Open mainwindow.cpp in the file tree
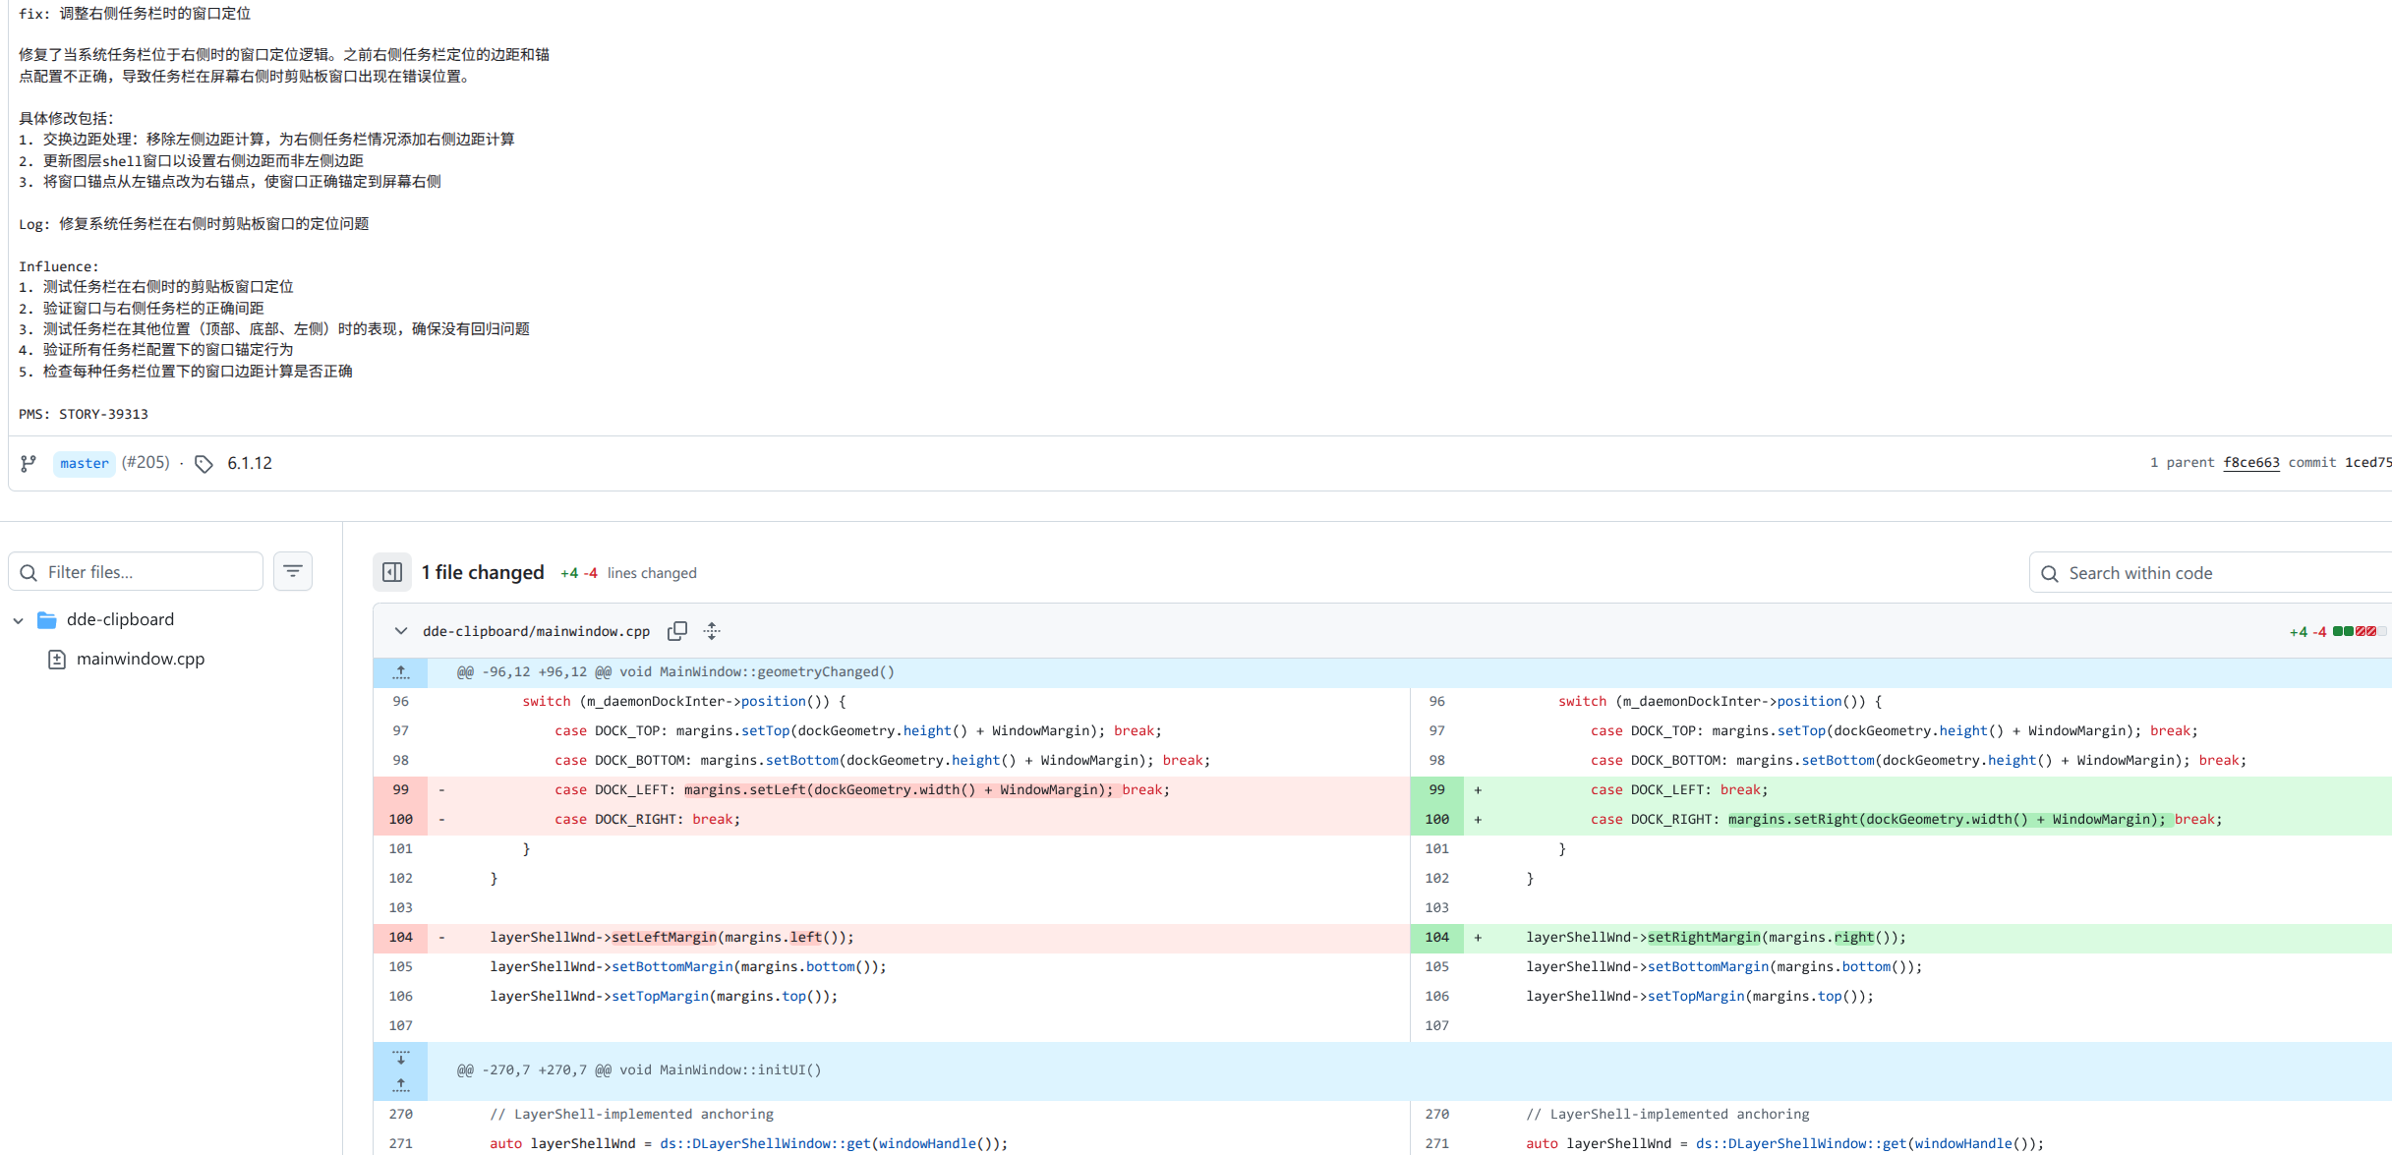The height and width of the screenshot is (1155, 2392). point(141,659)
